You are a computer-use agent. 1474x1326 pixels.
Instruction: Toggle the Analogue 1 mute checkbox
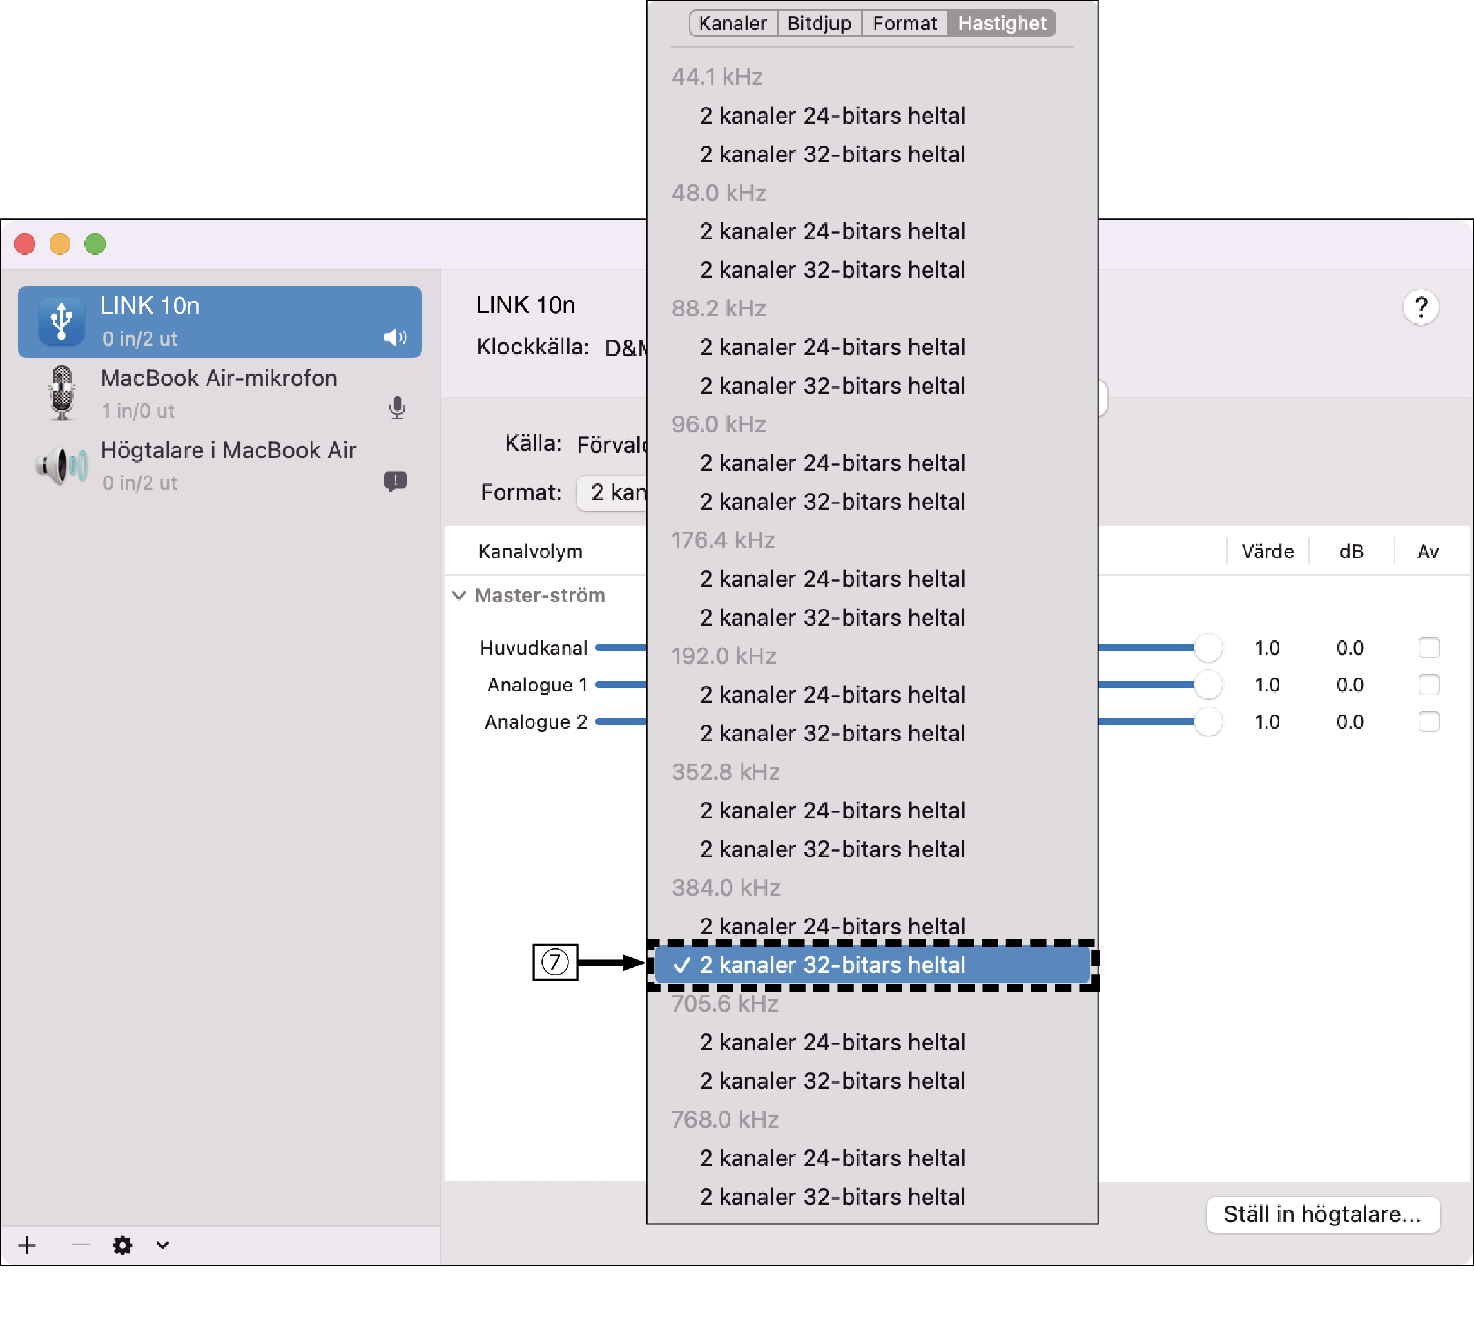click(1428, 685)
